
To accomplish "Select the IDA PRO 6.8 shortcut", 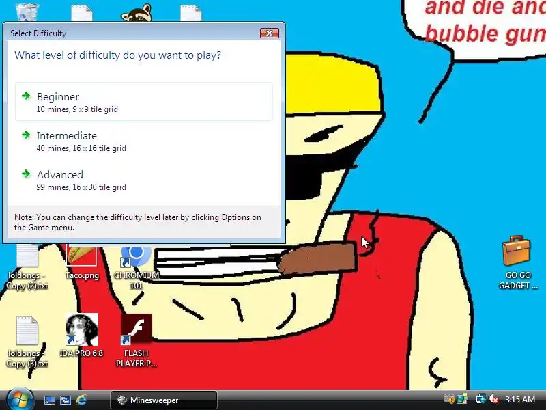I will [81, 336].
